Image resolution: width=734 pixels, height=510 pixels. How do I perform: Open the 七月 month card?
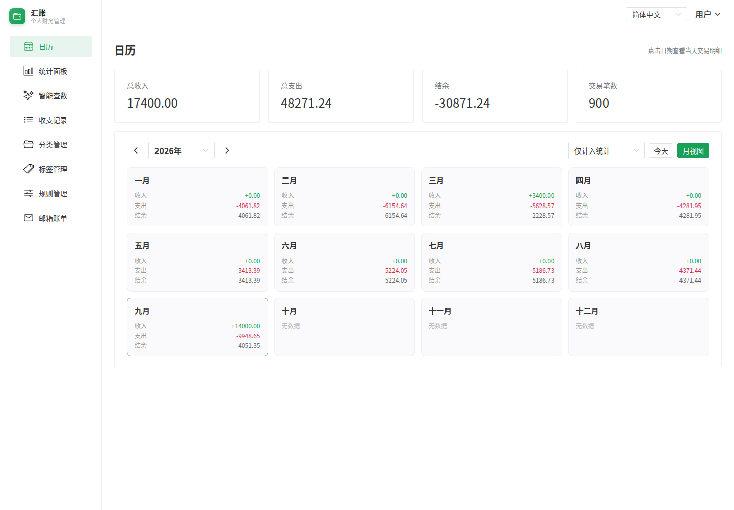pos(491,262)
